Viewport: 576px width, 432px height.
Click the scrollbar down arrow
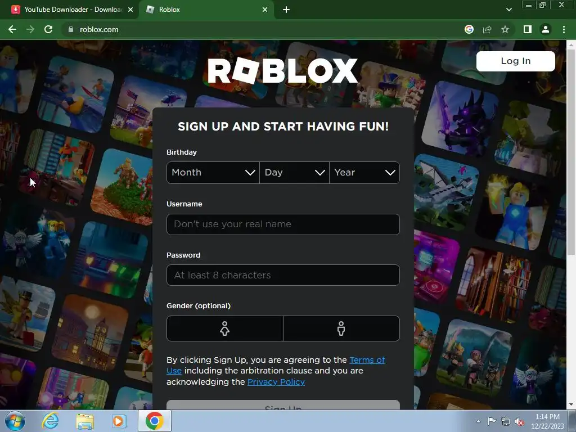click(x=571, y=405)
